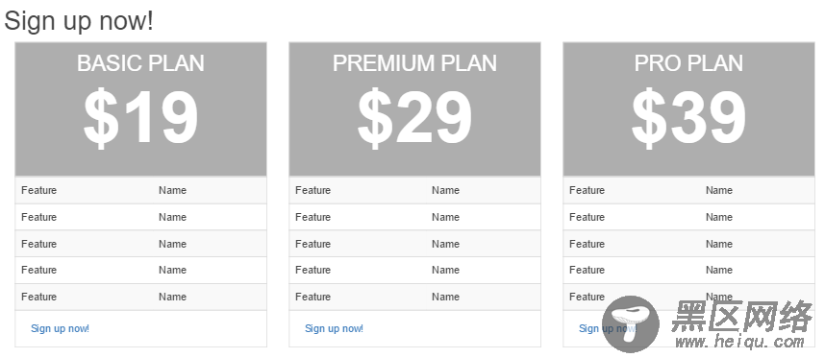Viewport: 825px width, 358px height.
Task: Click the Basic Plan "Sign up now!" link
Action: pyautogui.click(x=60, y=328)
